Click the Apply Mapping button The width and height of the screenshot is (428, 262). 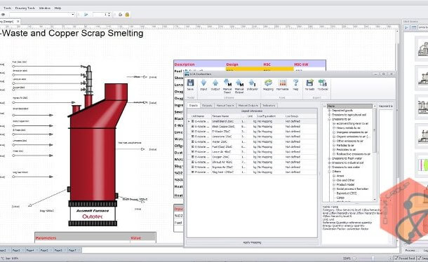(x=252, y=242)
